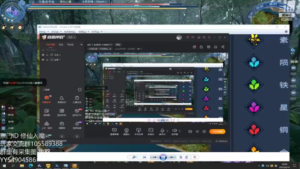Rotate the photo clockwise in Photo Viewer
The width and height of the screenshot is (300, 169).
pyautogui.click(x=186, y=157)
